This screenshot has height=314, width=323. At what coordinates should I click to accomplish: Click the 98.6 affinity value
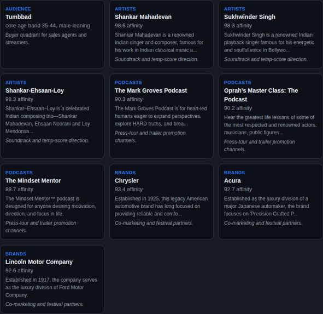coord(128,26)
